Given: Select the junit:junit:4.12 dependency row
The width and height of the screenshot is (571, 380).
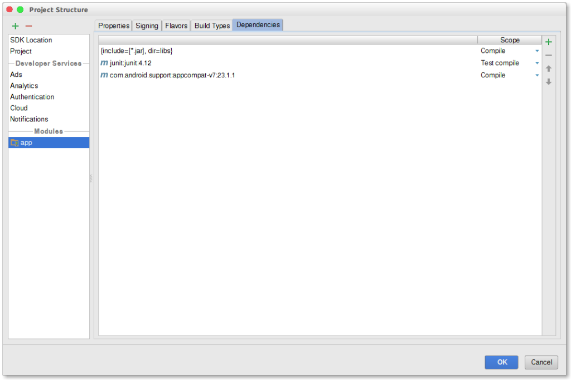Looking at the screenshot, I should pos(320,63).
